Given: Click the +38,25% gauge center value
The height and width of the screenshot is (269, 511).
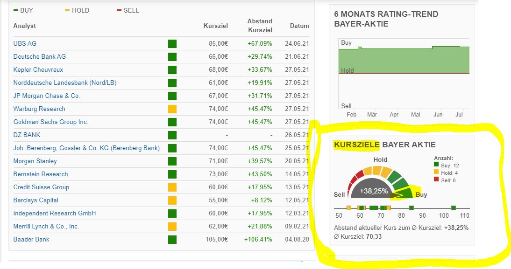Looking at the screenshot, I should [x=374, y=191].
